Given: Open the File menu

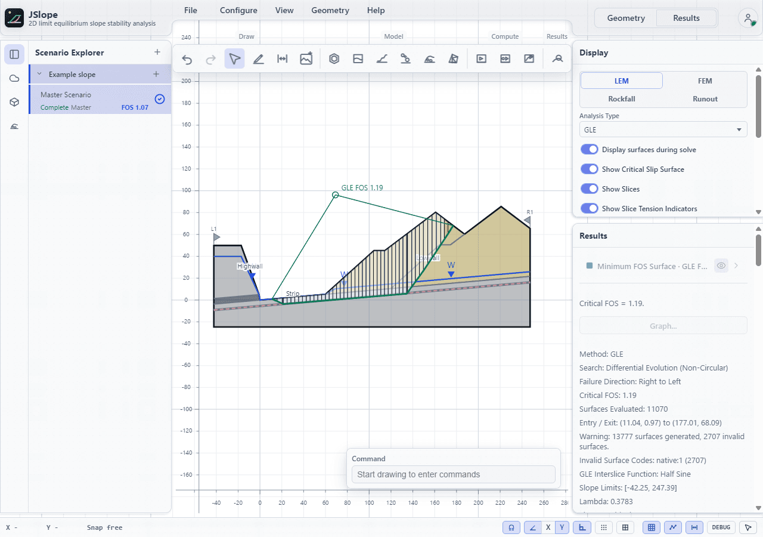Looking at the screenshot, I should pos(191,10).
